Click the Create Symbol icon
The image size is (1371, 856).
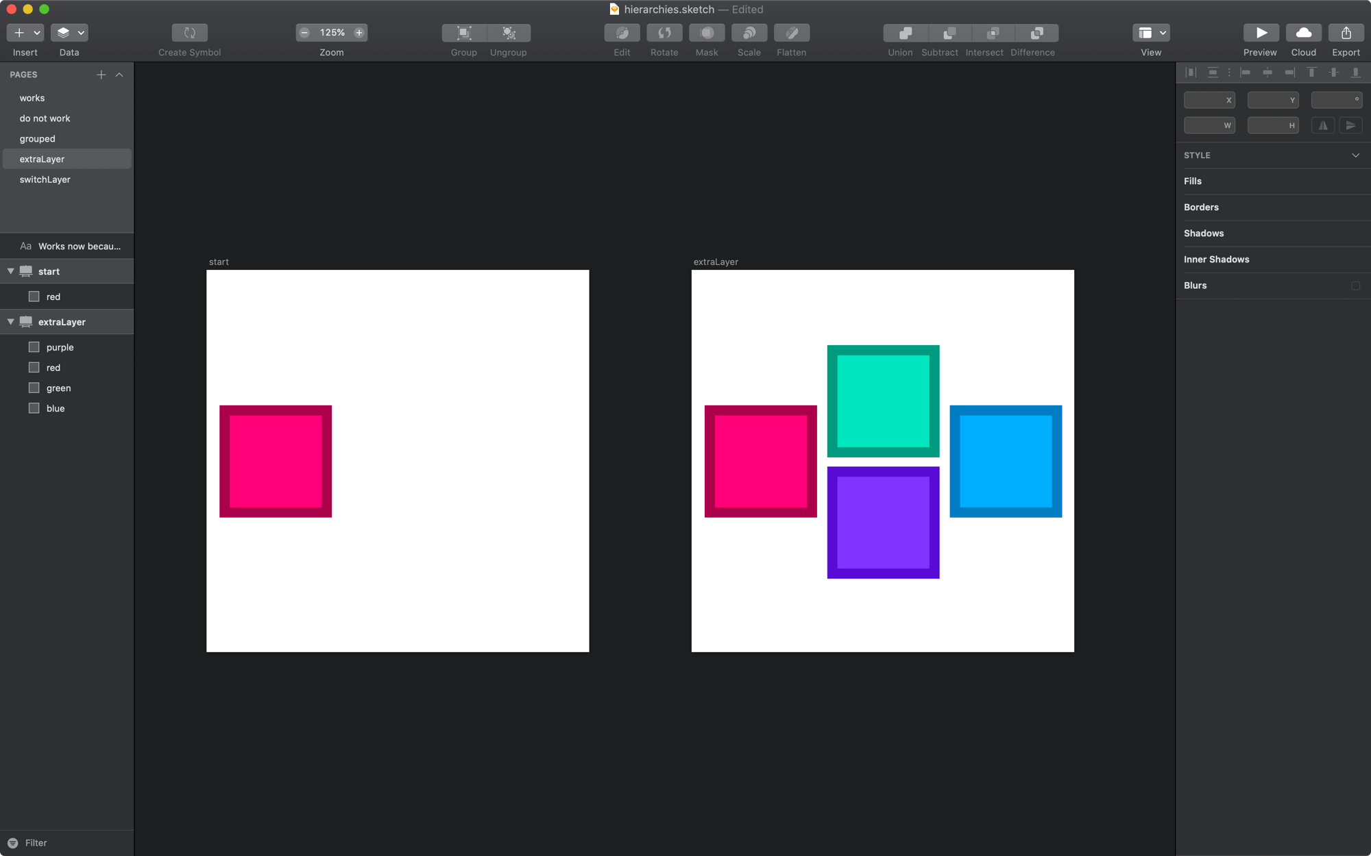tap(189, 33)
